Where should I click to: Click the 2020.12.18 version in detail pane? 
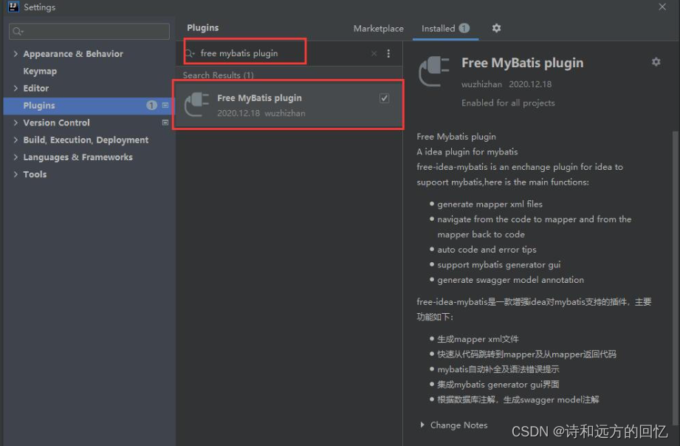(x=530, y=84)
